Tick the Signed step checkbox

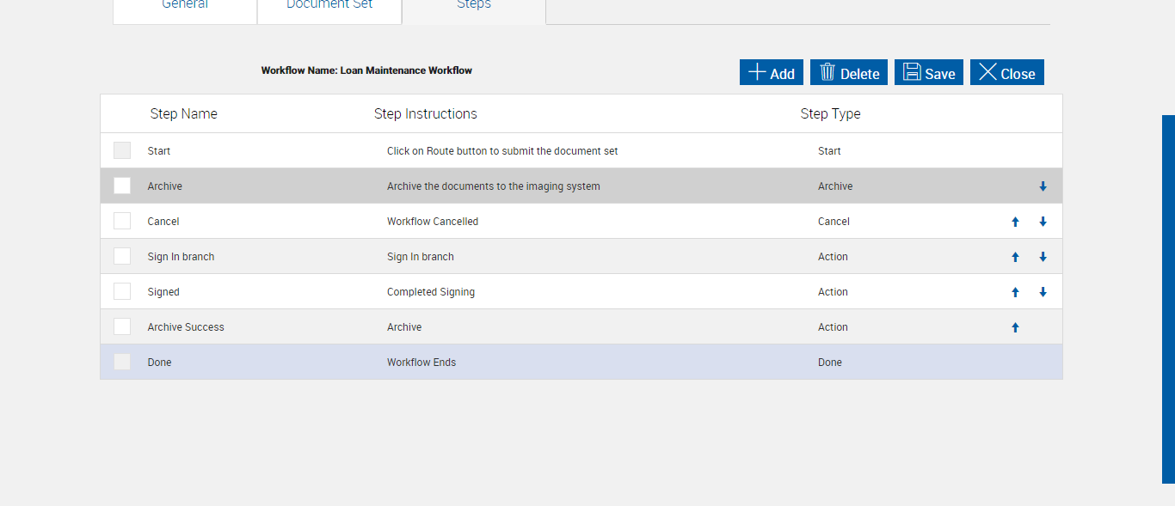pyautogui.click(x=122, y=292)
